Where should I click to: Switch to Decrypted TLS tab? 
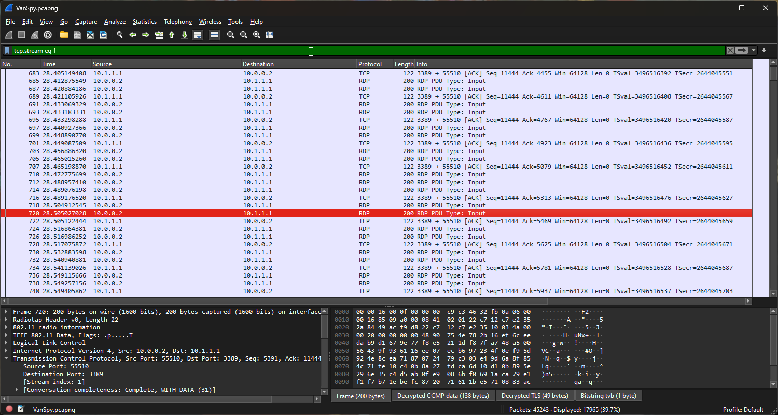pyautogui.click(x=535, y=396)
